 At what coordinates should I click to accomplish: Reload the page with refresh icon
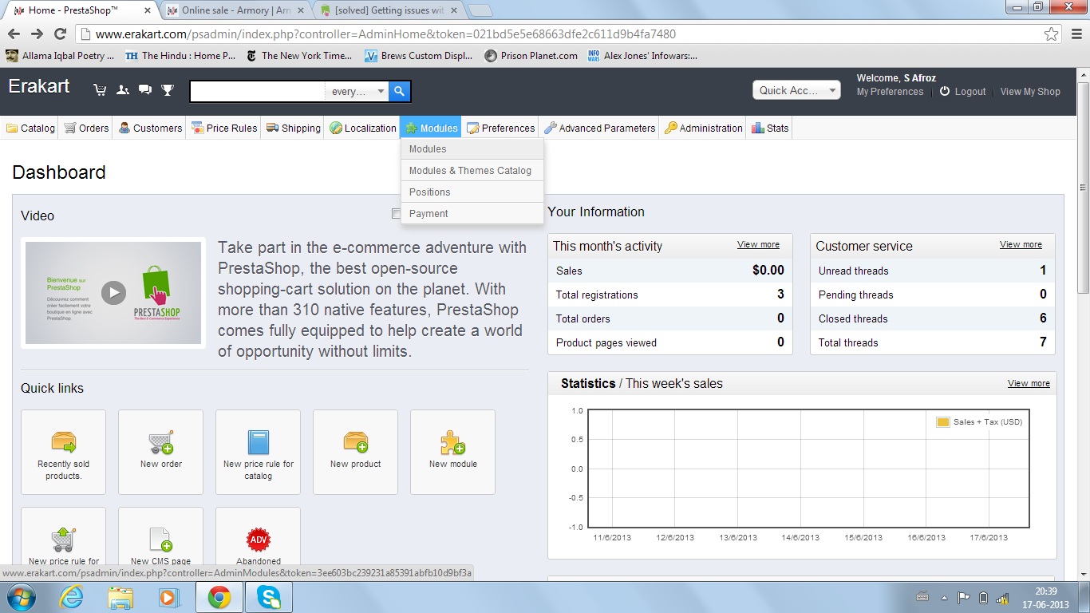pos(60,34)
